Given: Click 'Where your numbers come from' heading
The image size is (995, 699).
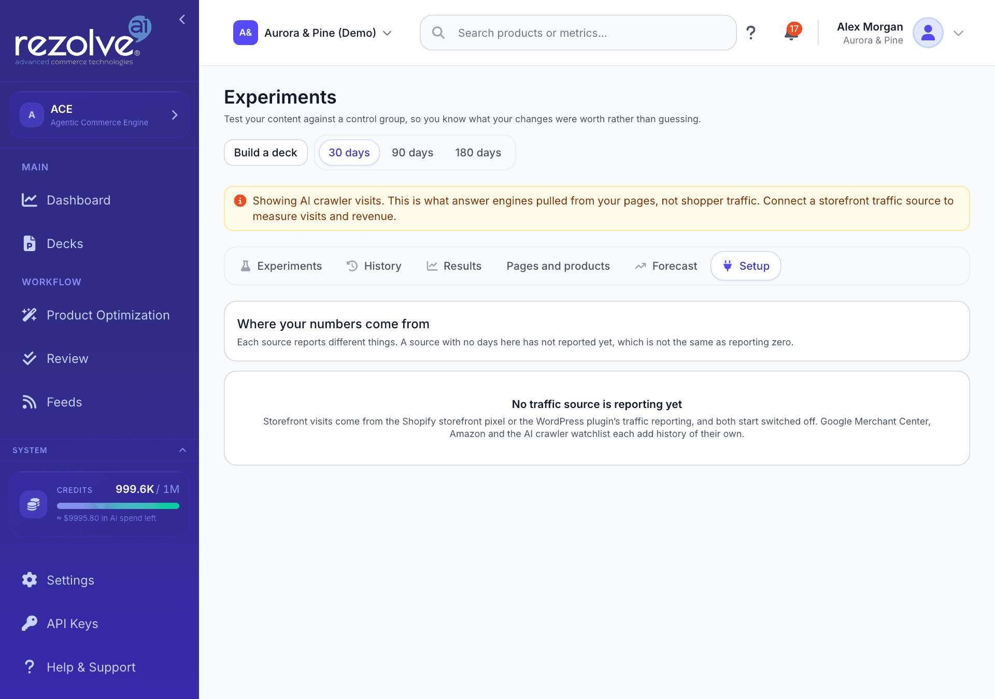Looking at the screenshot, I should 333,324.
